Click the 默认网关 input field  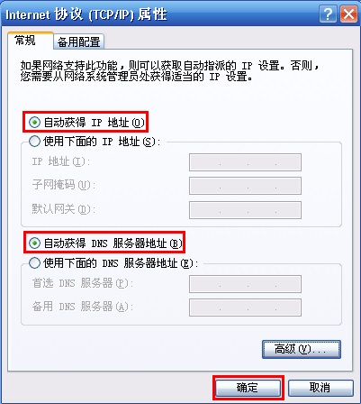tap(245, 210)
